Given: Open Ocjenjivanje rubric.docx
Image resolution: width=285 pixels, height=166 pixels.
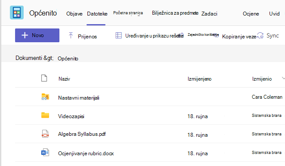Looking at the screenshot, I should point(86,153).
